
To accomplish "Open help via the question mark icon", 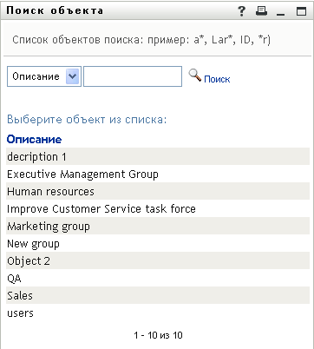I will click(x=242, y=11).
